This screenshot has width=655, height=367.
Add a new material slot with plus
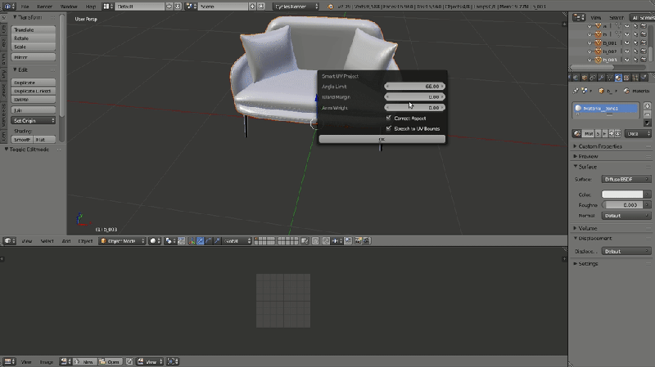click(647, 106)
